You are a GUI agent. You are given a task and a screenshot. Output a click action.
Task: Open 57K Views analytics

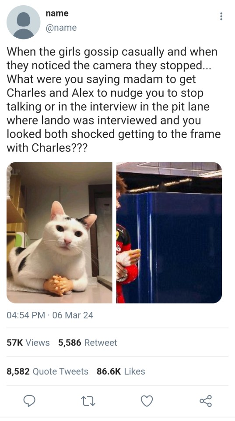(x=28, y=343)
